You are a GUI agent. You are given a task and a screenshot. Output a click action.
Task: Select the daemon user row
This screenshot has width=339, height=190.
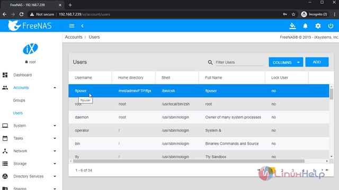pos(199,117)
